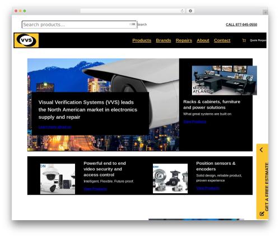View Products for video security
Screen dimensions: 280x237
[x=95, y=189]
